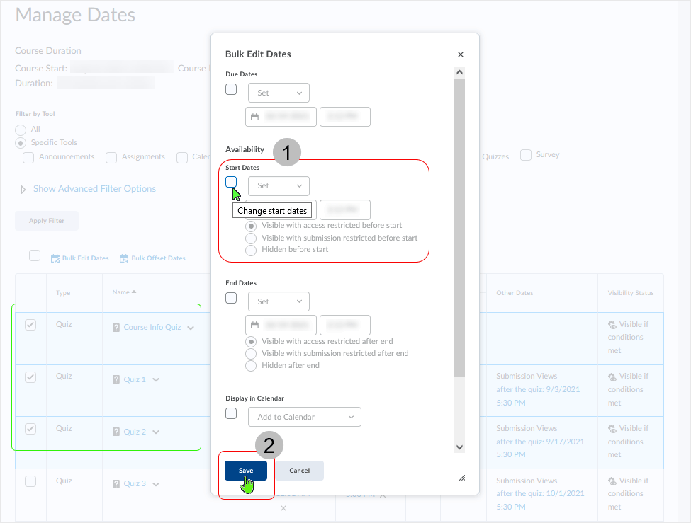This screenshot has height=523, width=691.
Task: Select the Specific Tools radio button
Action: [x=21, y=143]
